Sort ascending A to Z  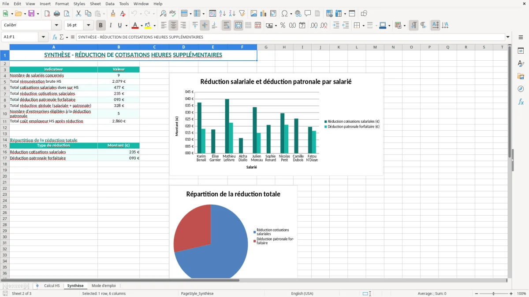tap(222, 14)
